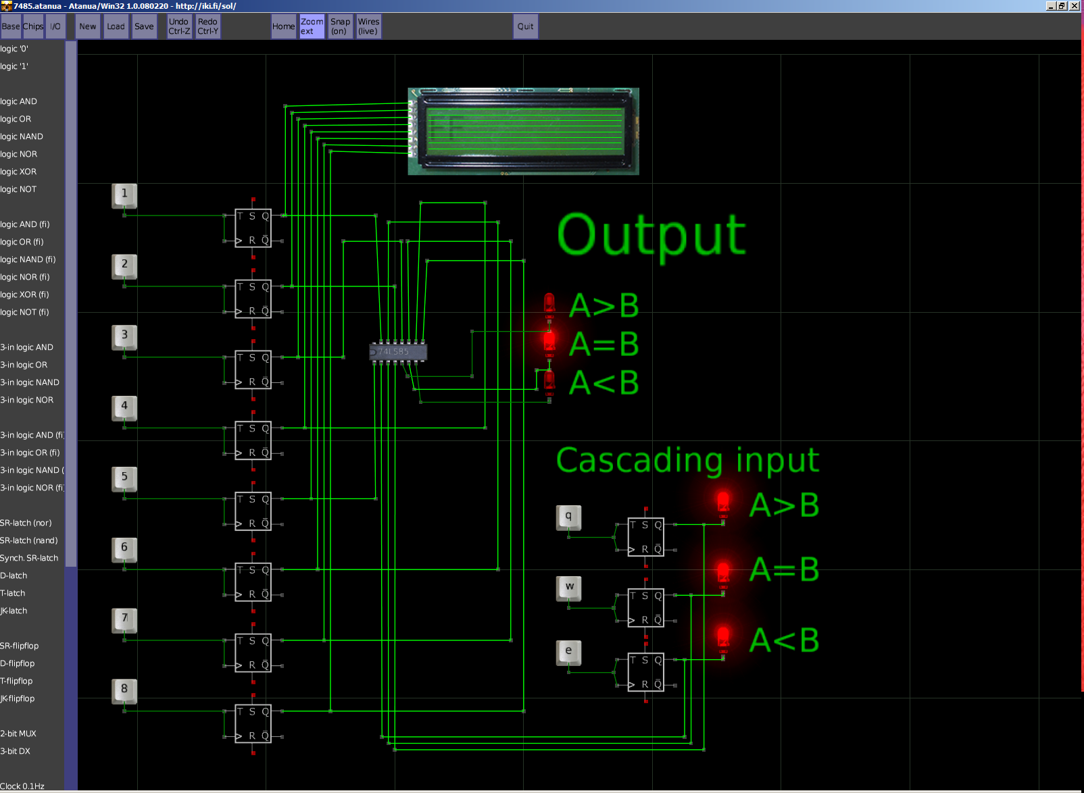Toggle Zoom ext view

tap(312, 26)
